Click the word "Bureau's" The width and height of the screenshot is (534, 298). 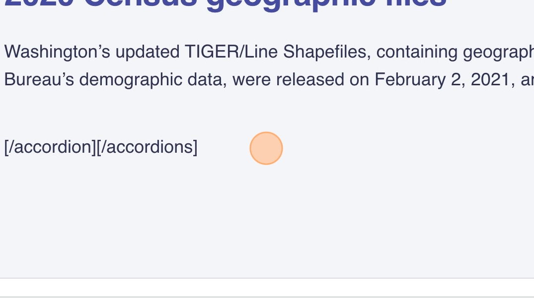(x=38, y=79)
